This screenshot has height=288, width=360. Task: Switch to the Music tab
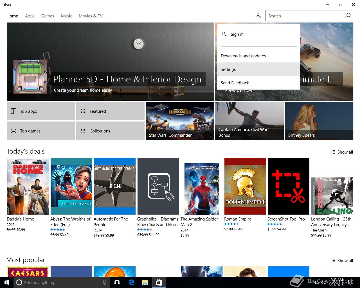(66, 16)
